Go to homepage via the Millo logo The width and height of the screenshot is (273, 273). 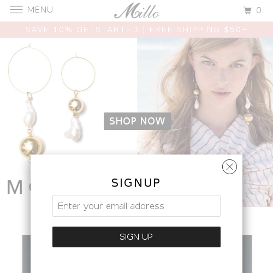(137, 10)
